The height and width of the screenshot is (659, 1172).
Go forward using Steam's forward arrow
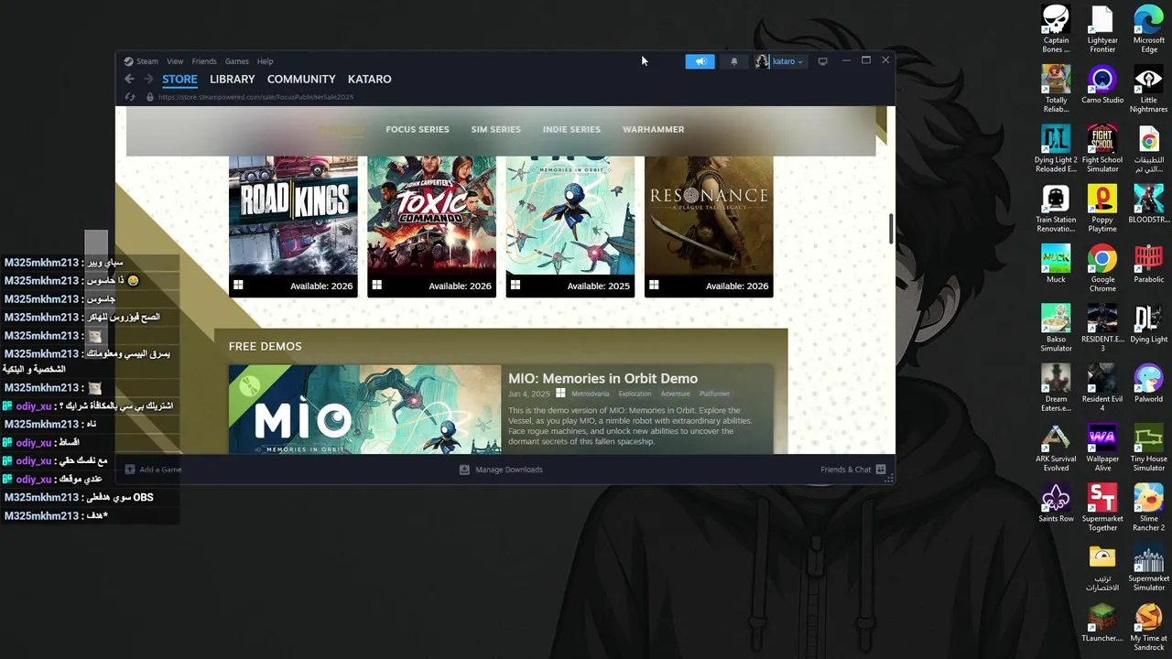(148, 80)
